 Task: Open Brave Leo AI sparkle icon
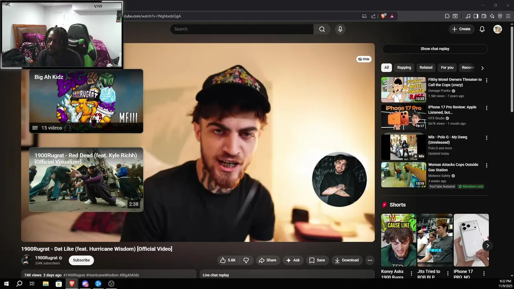pos(492,16)
